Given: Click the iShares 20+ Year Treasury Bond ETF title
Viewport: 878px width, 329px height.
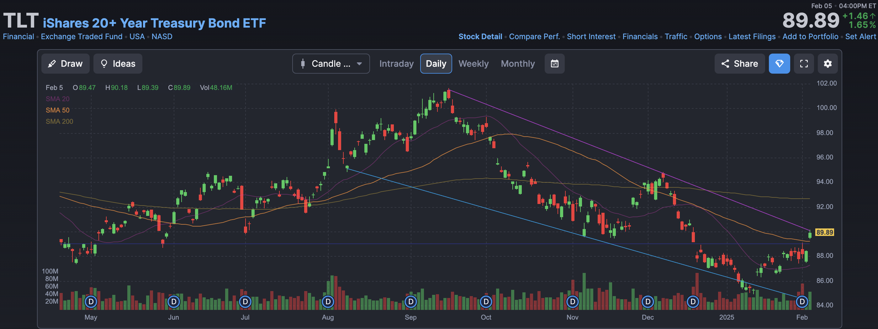Looking at the screenshot, I should 154,23.
